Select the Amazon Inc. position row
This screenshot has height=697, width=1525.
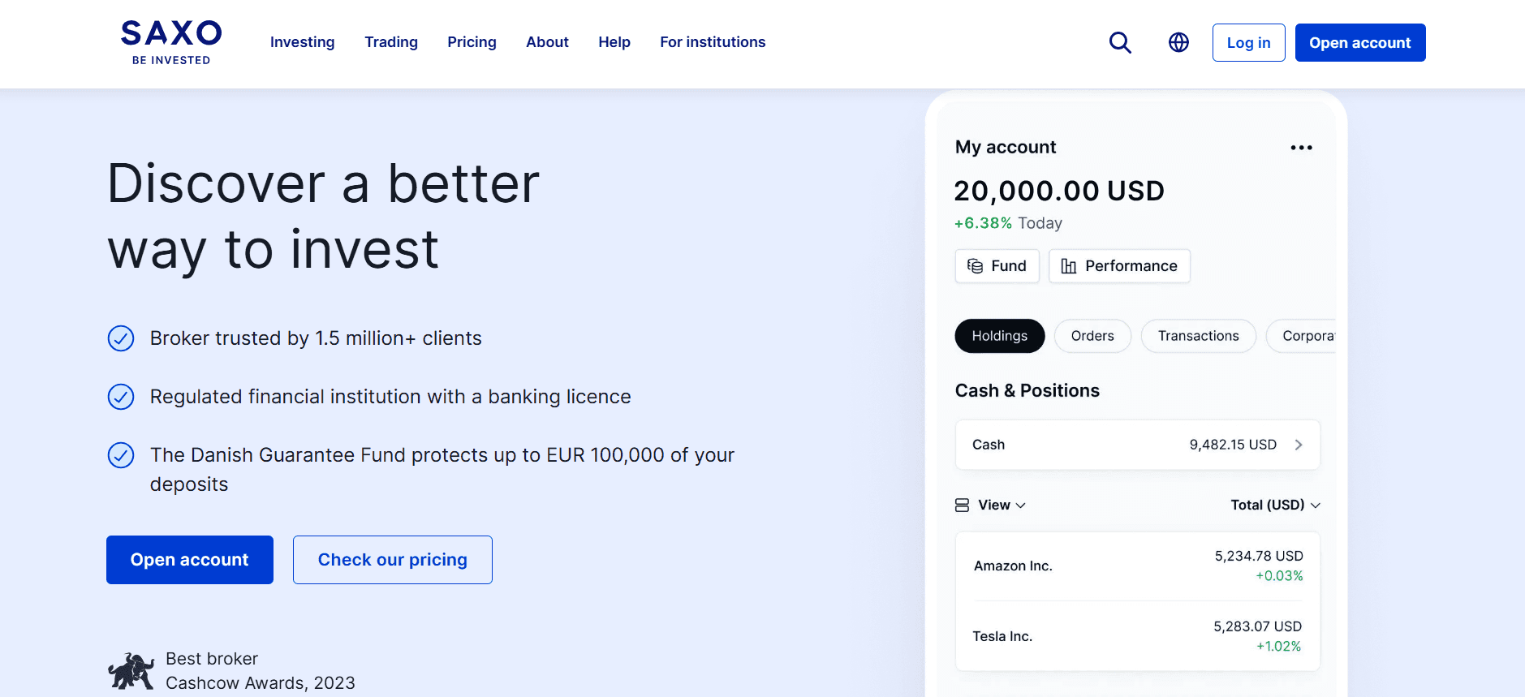[1137, 566]
